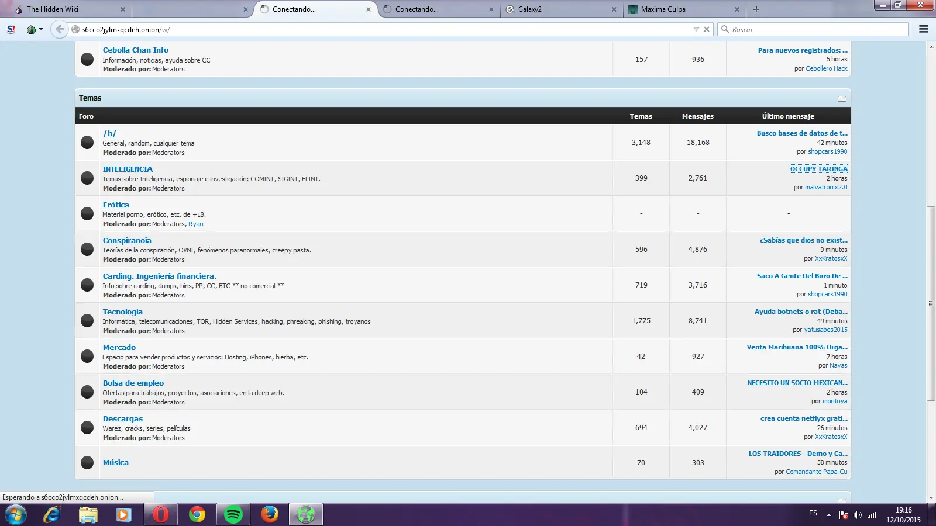Screen dimensions: 936x526
Task: View user montoya profile
Action: click(835, 401)
